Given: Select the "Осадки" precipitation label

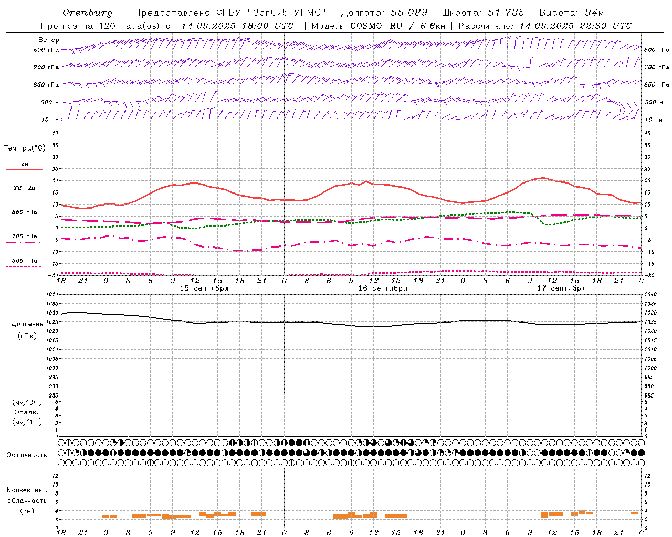Looking at the screenshot, I should [x=27, y=413].
